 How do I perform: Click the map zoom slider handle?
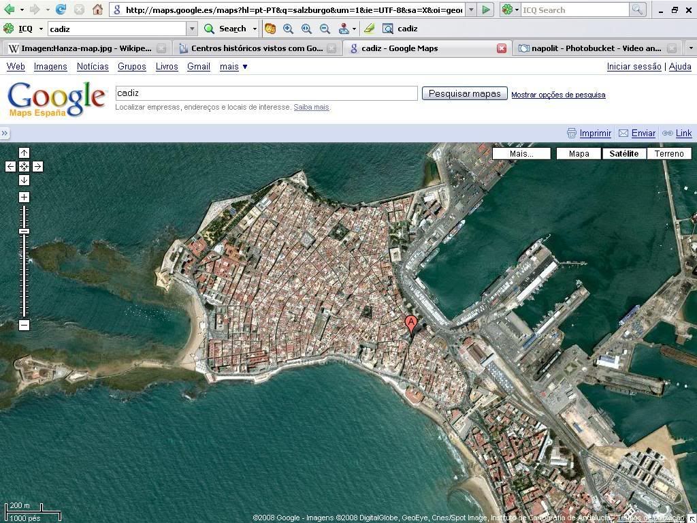[x=24, y=232]
